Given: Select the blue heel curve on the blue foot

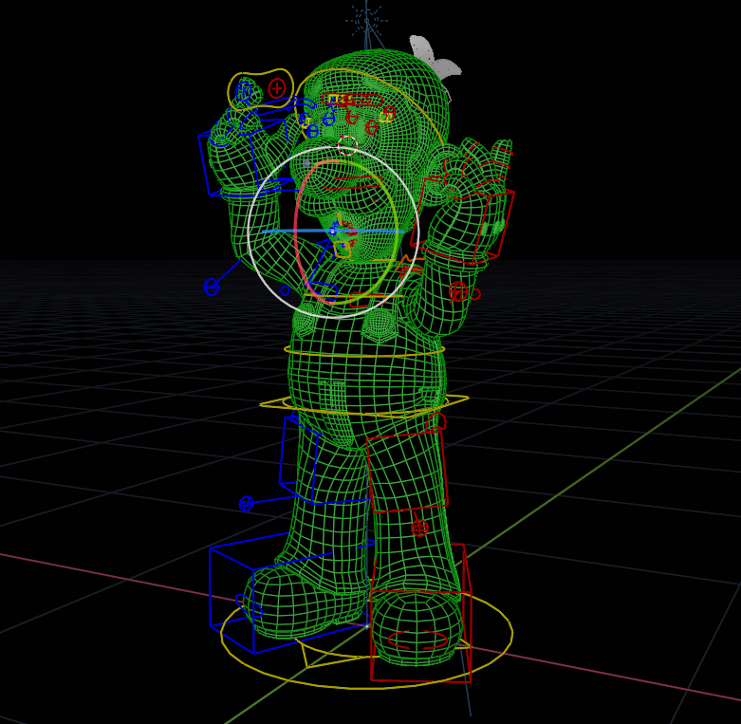Looking at the screenshot, I should coord(248,606).
